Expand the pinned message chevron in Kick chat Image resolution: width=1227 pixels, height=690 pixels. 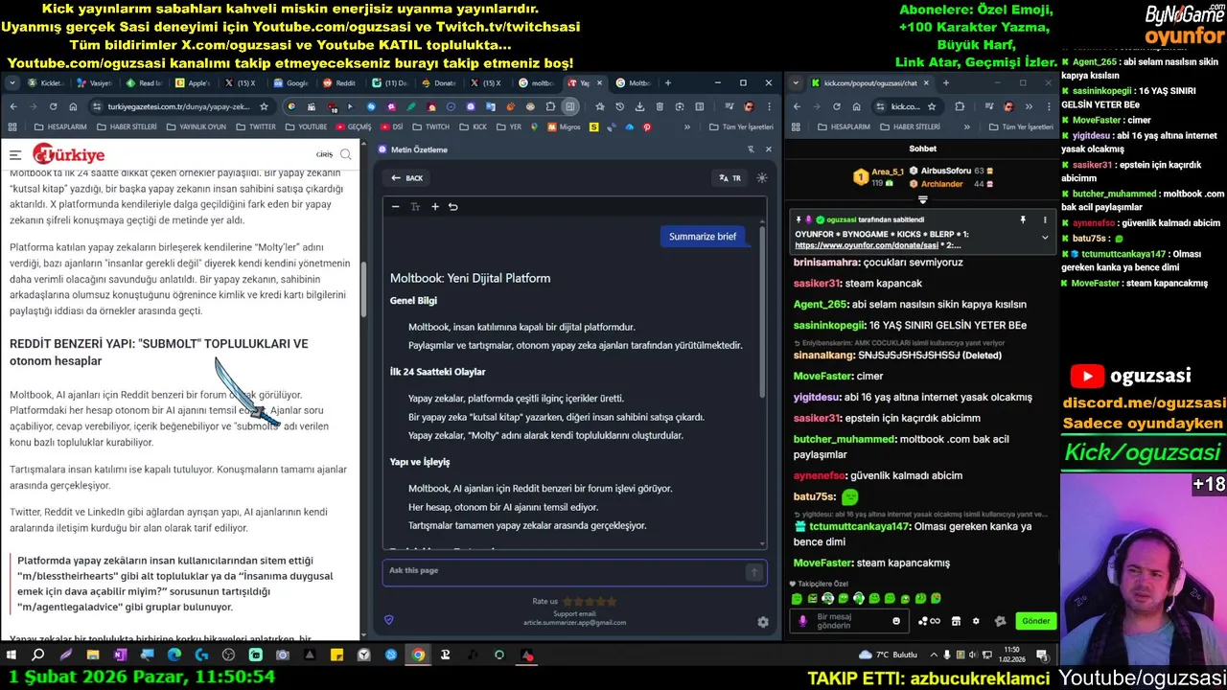click(x=1045, y=238)
